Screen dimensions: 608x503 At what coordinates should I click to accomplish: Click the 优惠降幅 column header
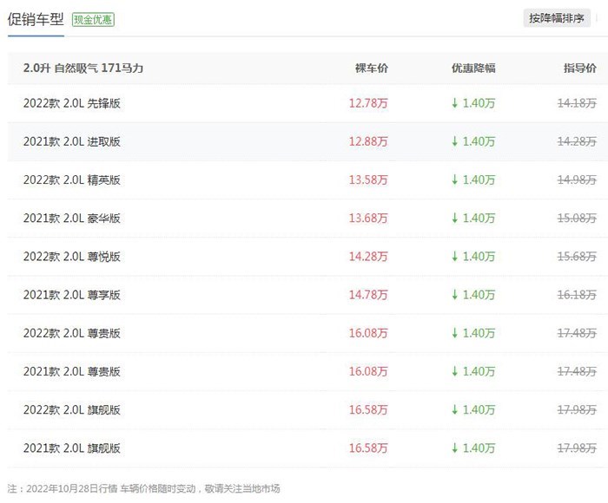point(473,69)
